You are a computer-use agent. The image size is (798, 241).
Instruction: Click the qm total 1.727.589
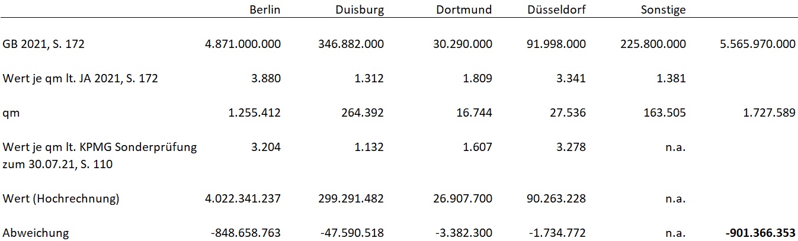pyautogui.click(x=769, y=113)
